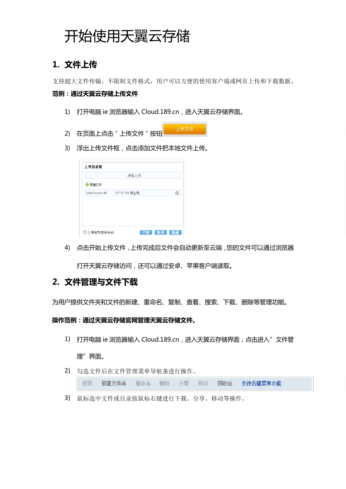The height and width of the screenshot is (489, 346).
Task: Click the green plus 添加文件 icon
Action: pos(87,184)
